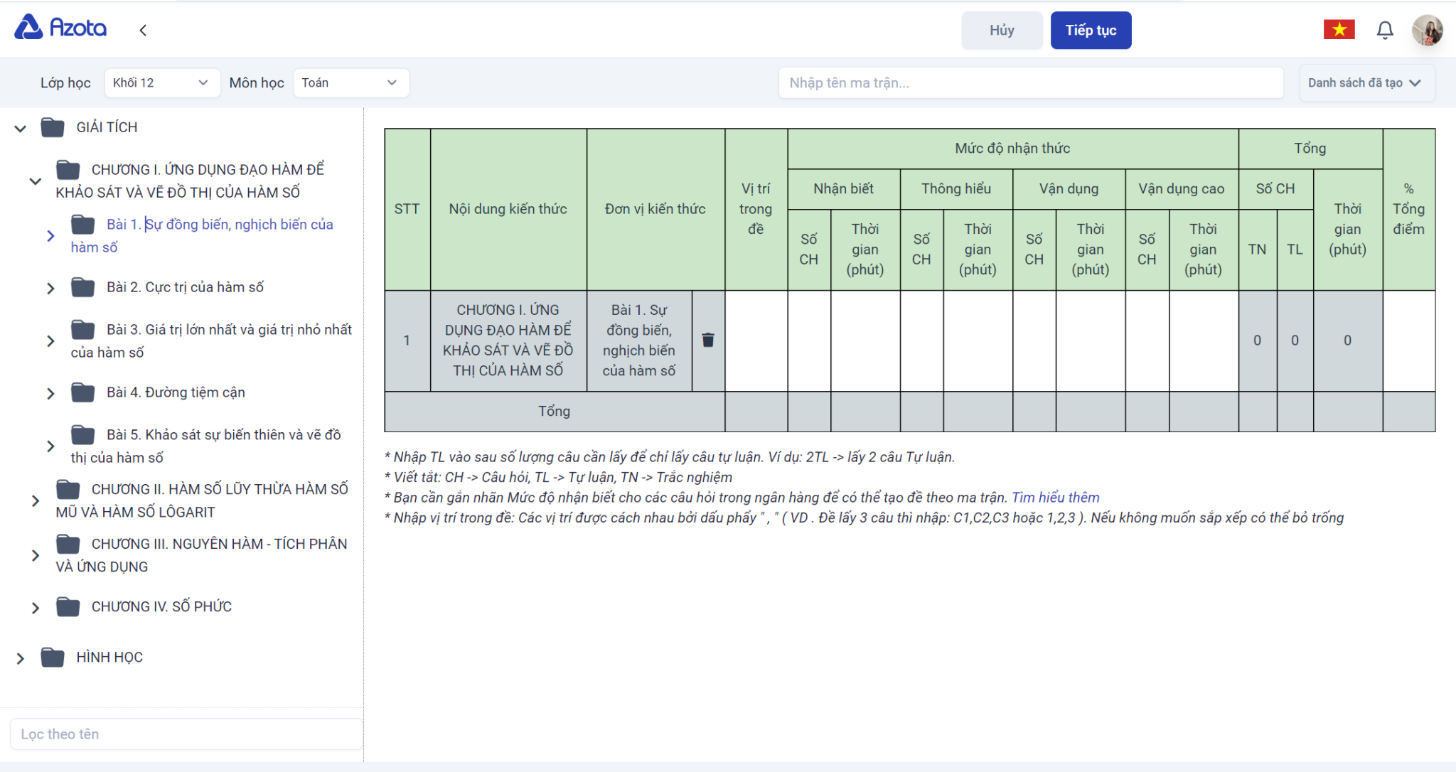Open the Tìm hiểu thêm link

point(1055,498)
